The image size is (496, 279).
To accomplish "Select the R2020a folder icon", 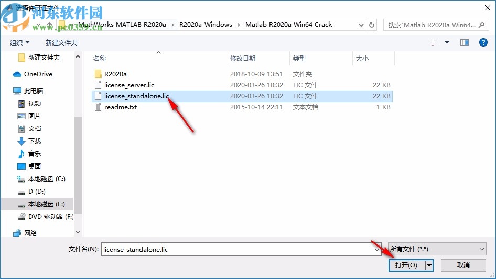I will point(98,74).
